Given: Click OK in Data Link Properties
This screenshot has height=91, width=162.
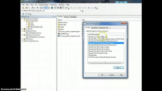Looking at the screenshot, I should tap(102, 75).
